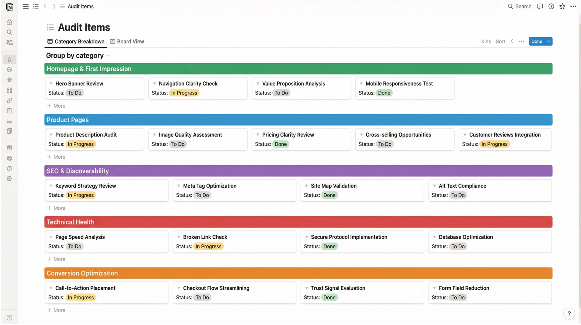Open Search from the top toolbar
581x325 pixels.
(x=519, y=6)
